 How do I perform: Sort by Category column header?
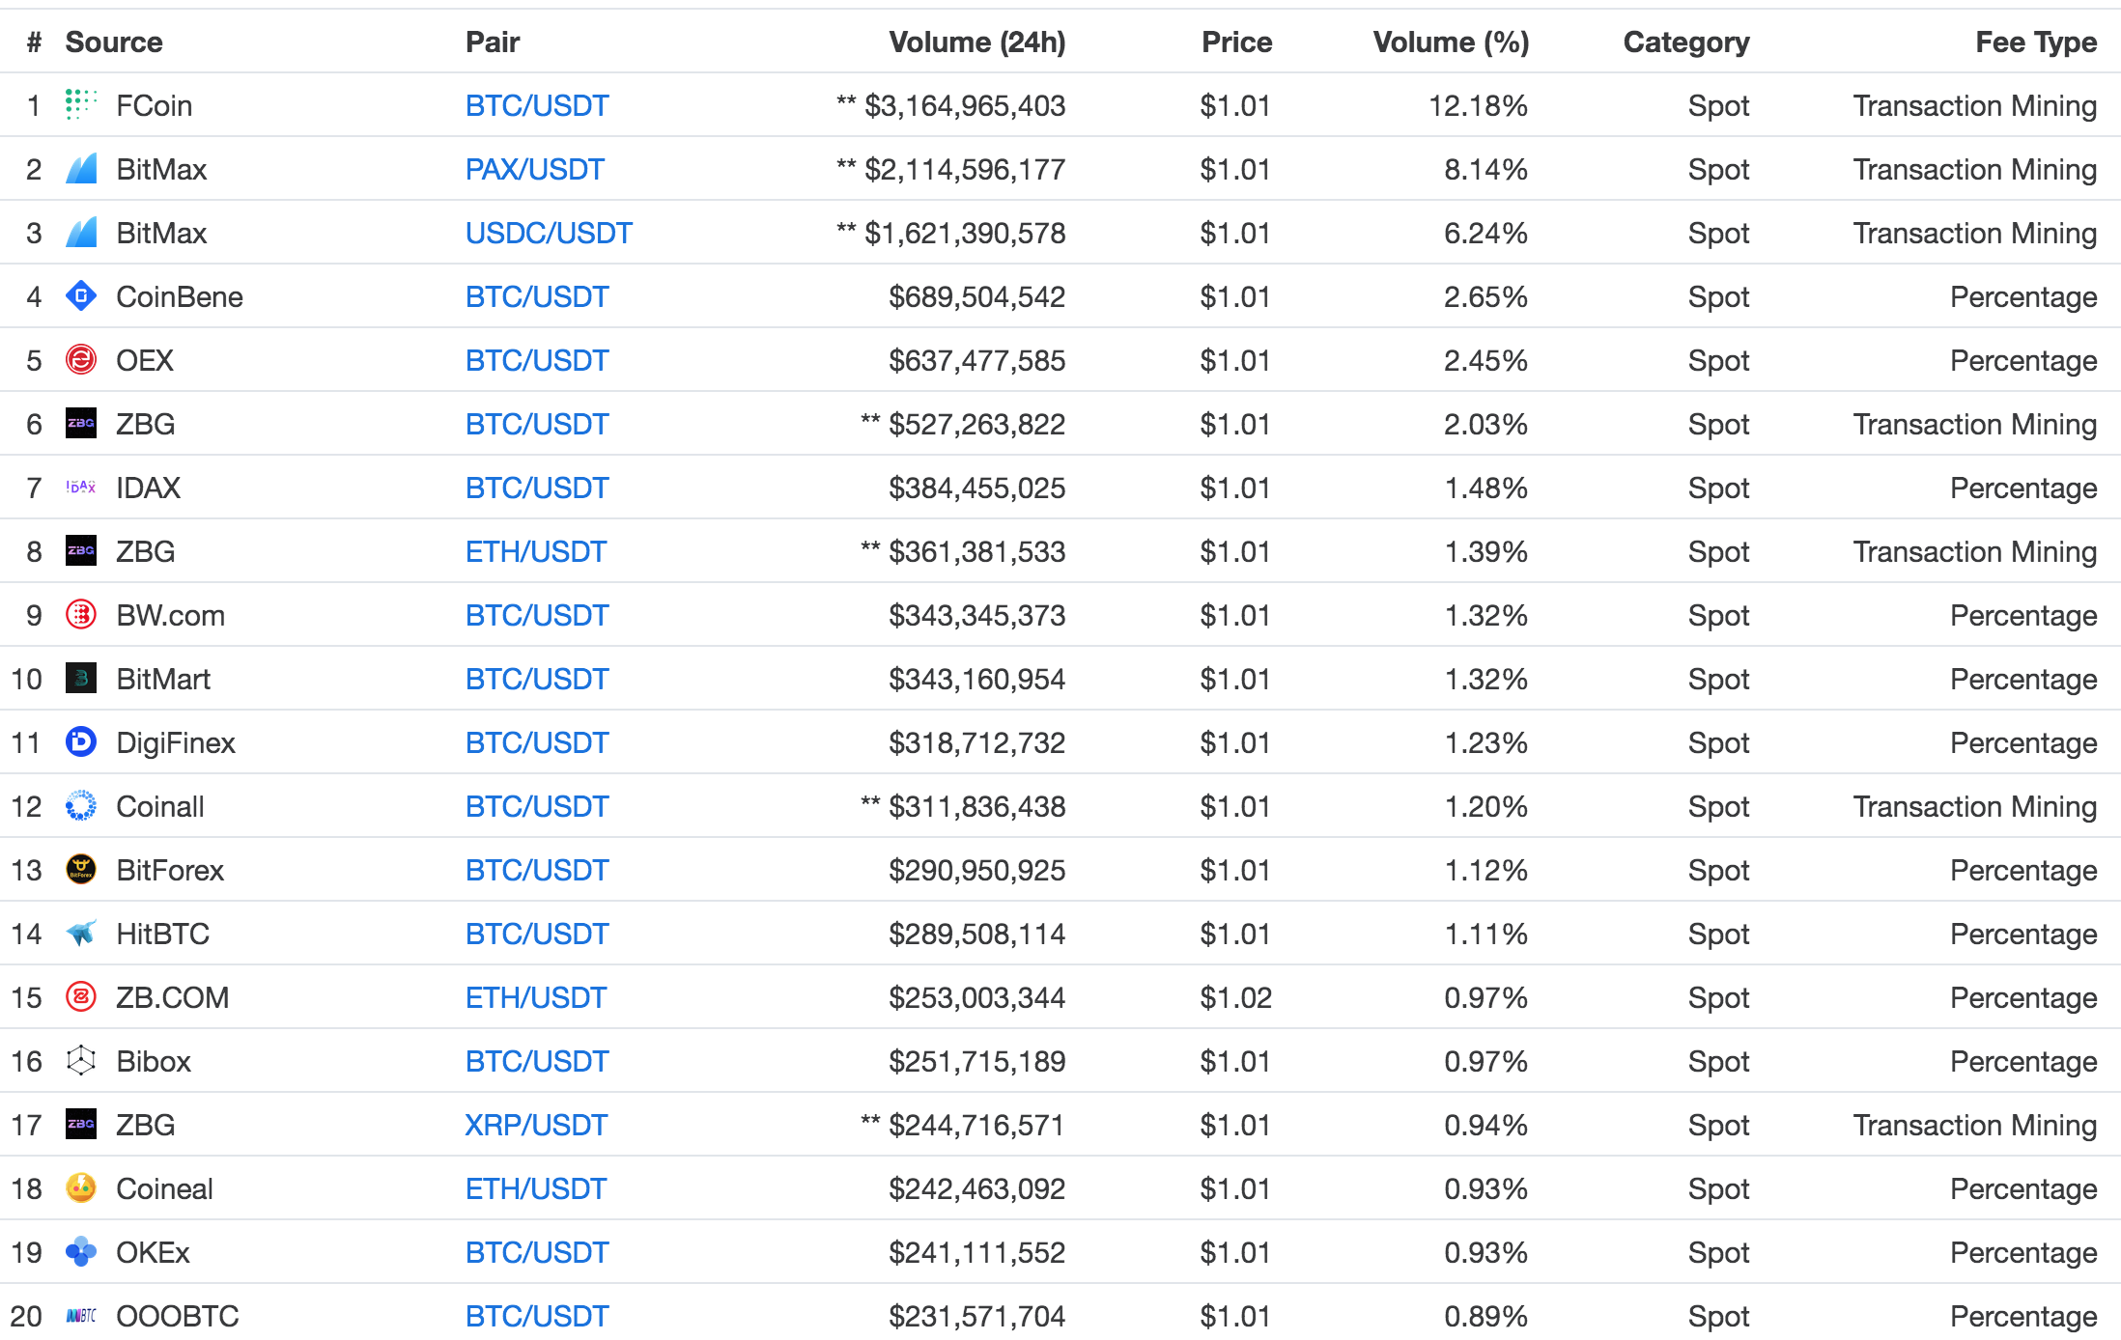click(1686, 42)
